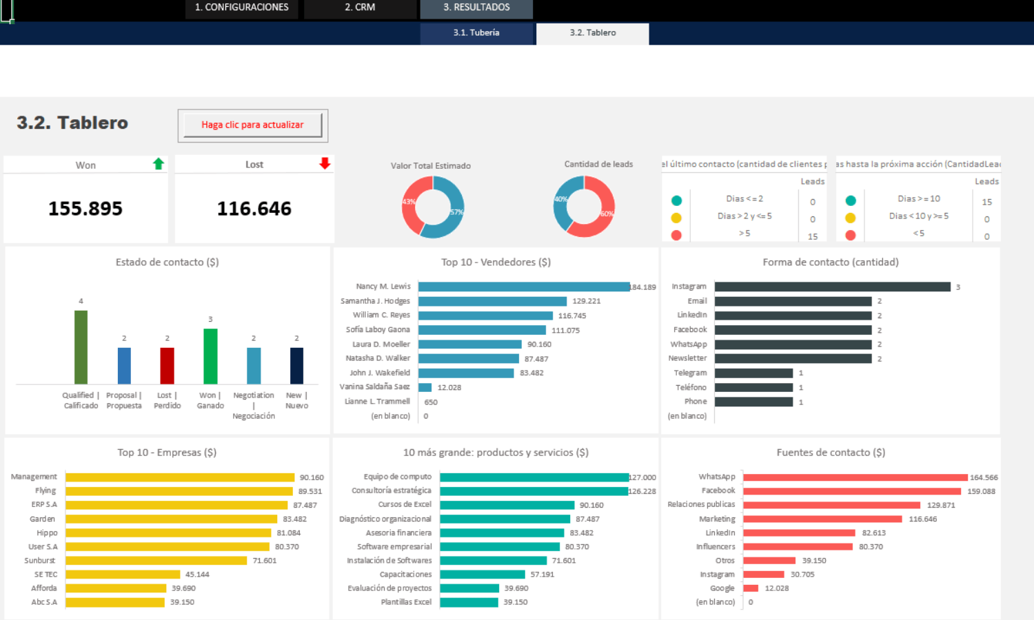Click the Hippo company label
The height and width of the screenshot is (620, 1034).
[x=47, y=533]
